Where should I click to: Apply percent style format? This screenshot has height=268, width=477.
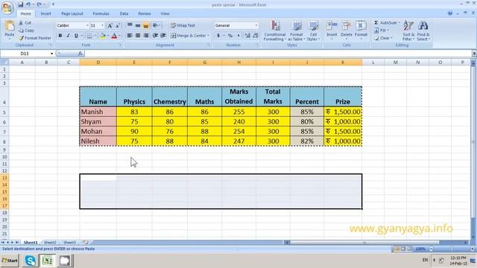tap(230, 36)
